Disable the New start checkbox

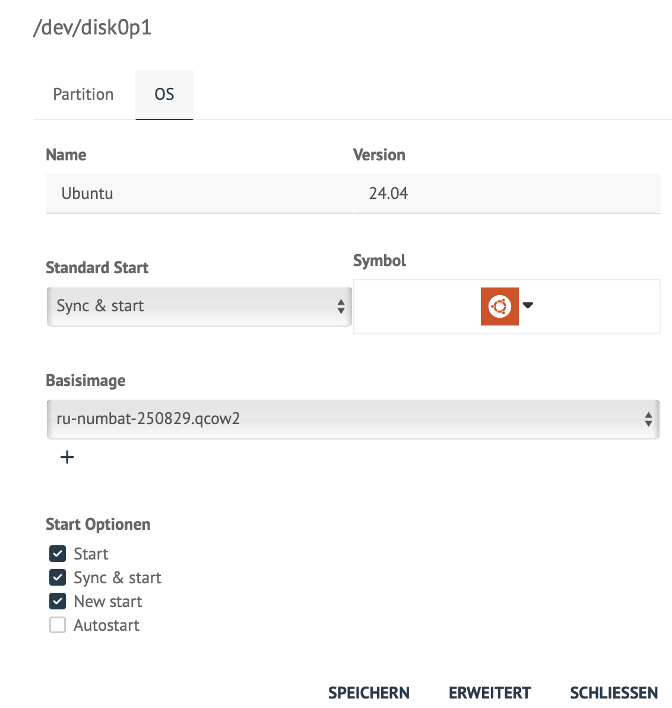[58, 601]
